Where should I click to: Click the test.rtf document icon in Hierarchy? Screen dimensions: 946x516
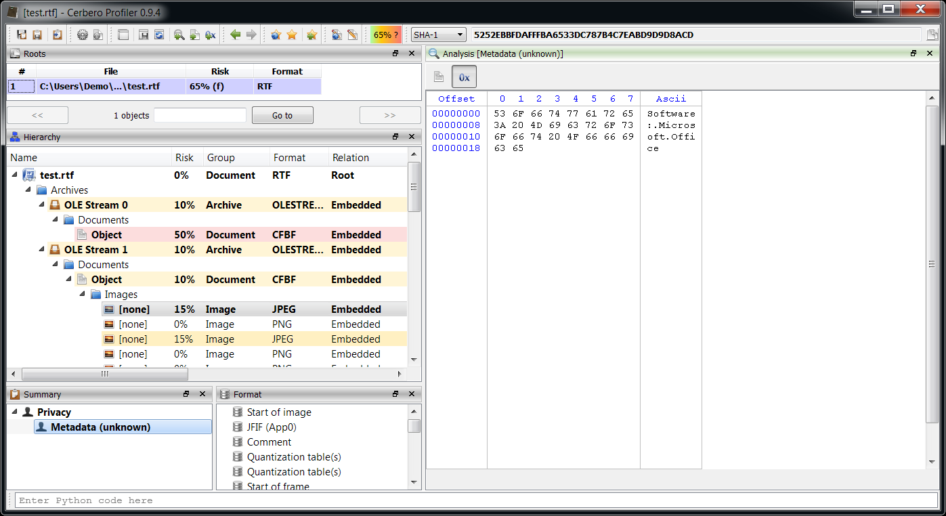pyautogui.click(x=29, y=175)
